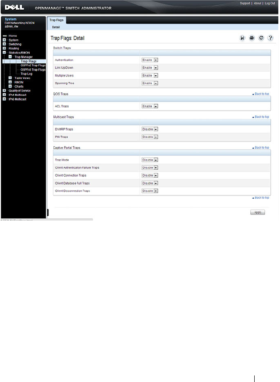Click the Print icon

(252, 38)
